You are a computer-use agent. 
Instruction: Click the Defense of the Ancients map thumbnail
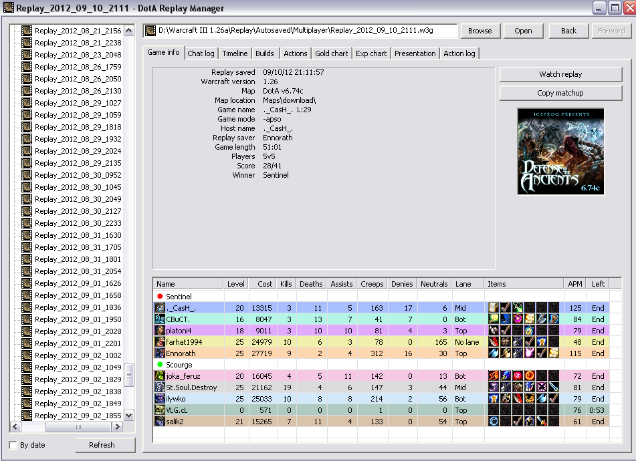pyautogui.click(x=560, y=152)
